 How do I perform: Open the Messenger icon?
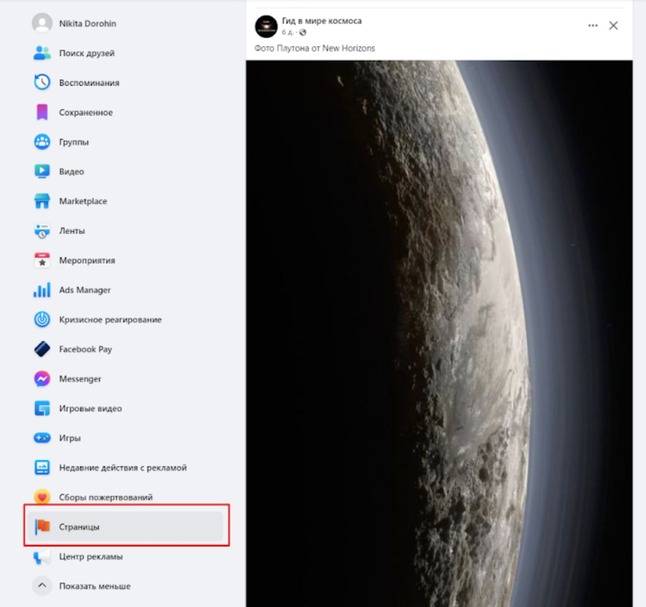42,378
